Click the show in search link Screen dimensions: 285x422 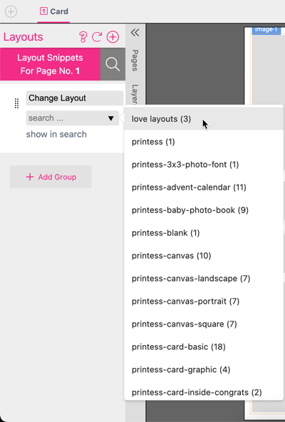pos(56,134)
